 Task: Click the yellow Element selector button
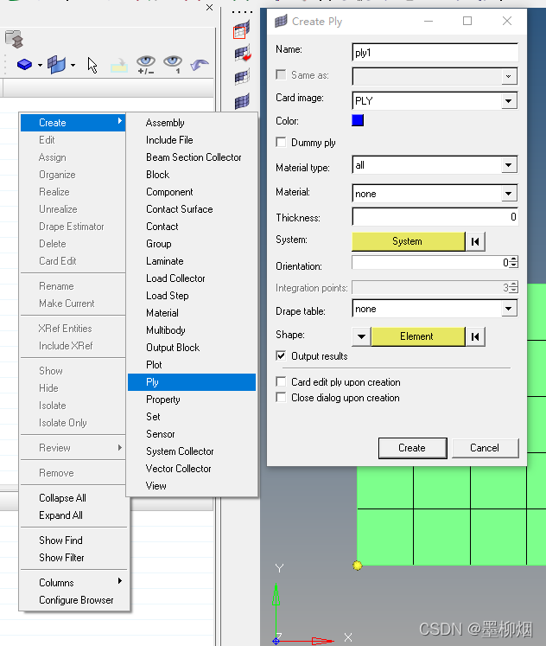[x=417, y=336]
